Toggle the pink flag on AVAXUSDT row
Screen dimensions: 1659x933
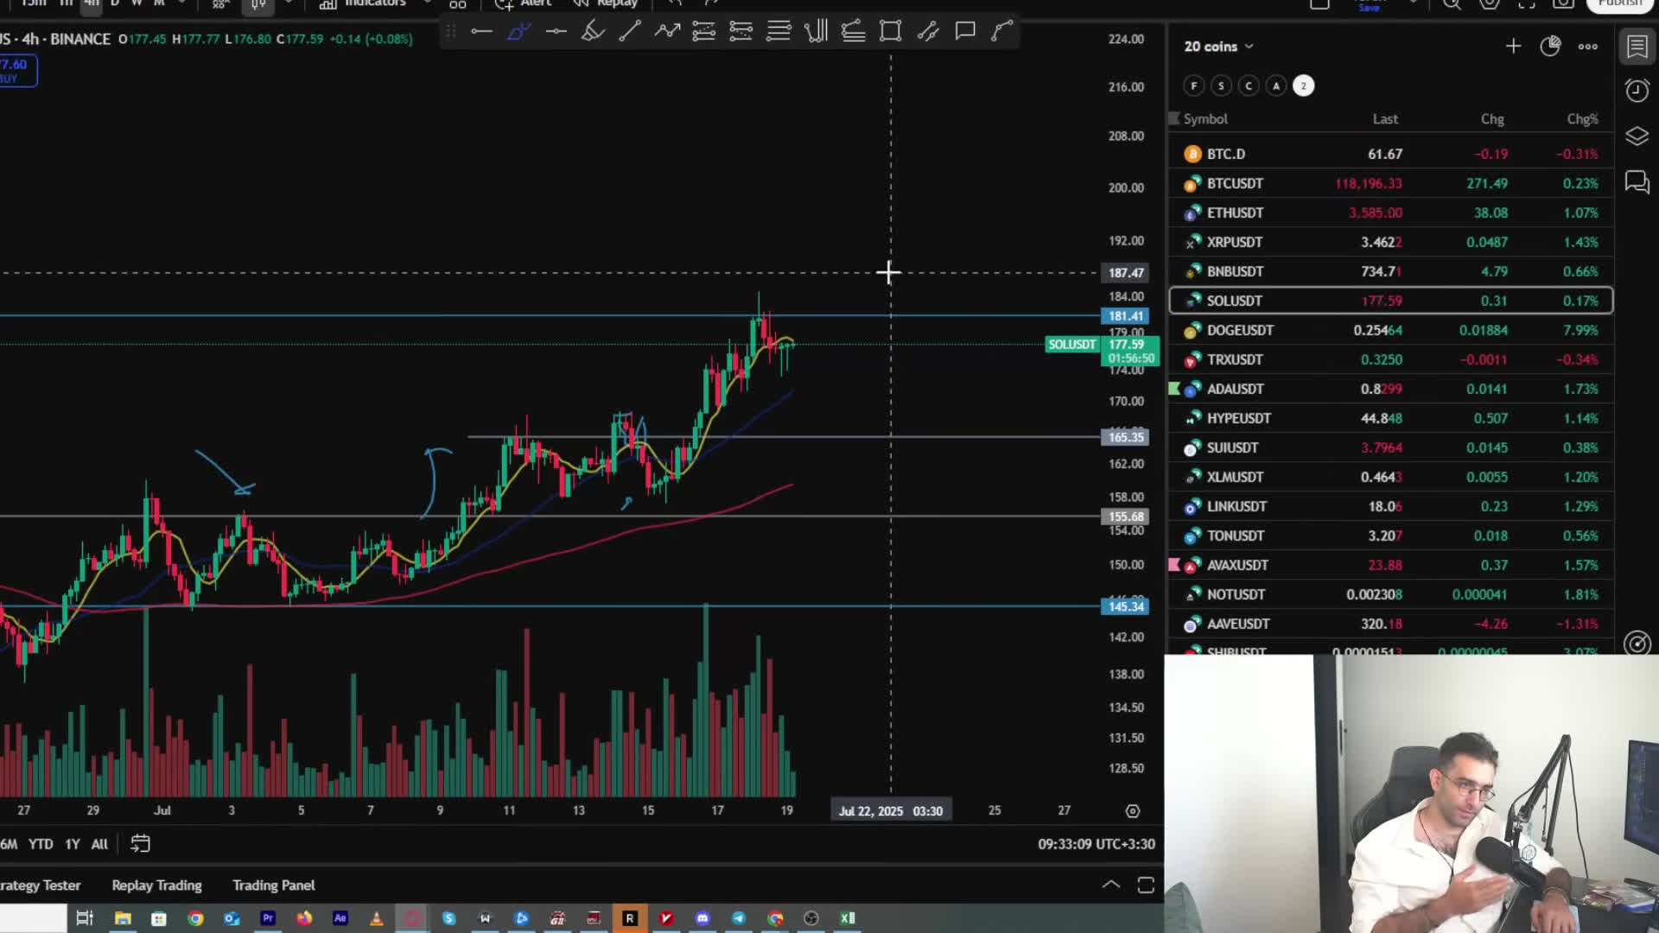pos(1173,565)
